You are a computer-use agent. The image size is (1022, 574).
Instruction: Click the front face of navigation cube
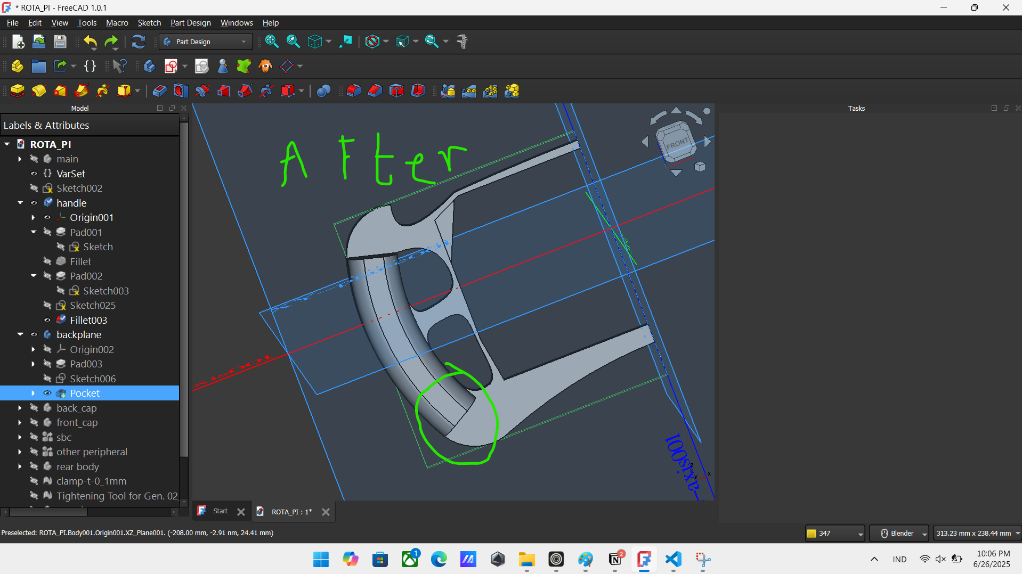point(676,143)
